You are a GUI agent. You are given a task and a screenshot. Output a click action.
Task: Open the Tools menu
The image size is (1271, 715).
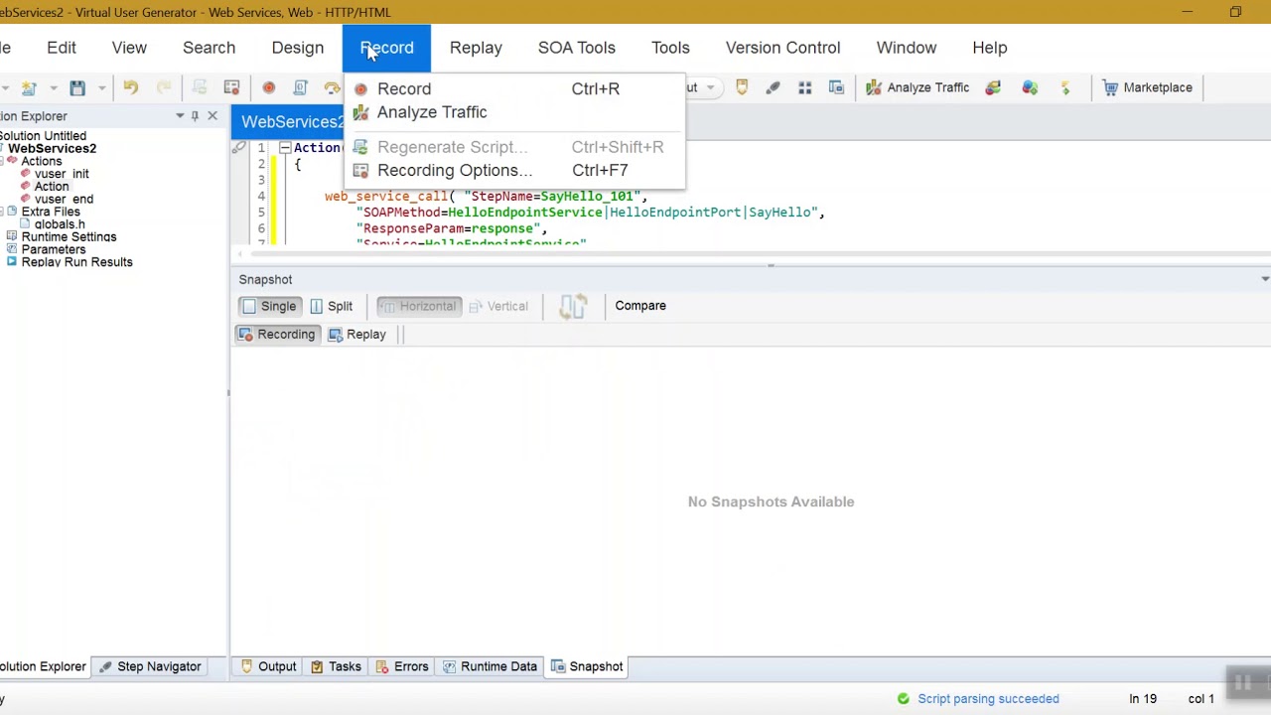pyautogui.click(x=670, y=48)
